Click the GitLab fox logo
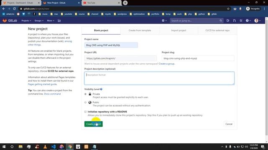The width and height of the screenshot is (268, 150). pos(5,20)
